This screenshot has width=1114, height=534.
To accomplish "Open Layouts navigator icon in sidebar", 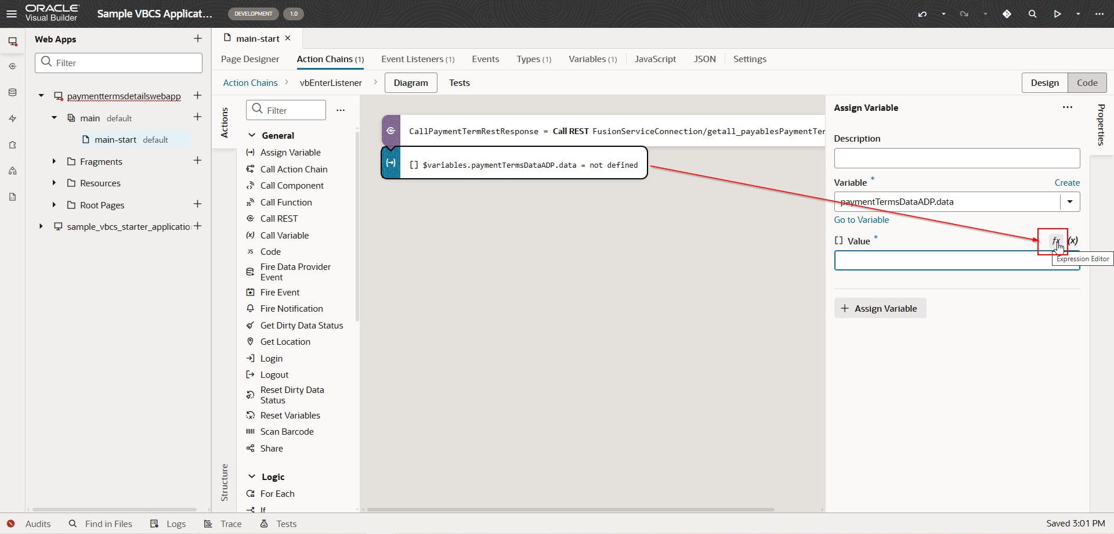I will [x=12, y=171].
